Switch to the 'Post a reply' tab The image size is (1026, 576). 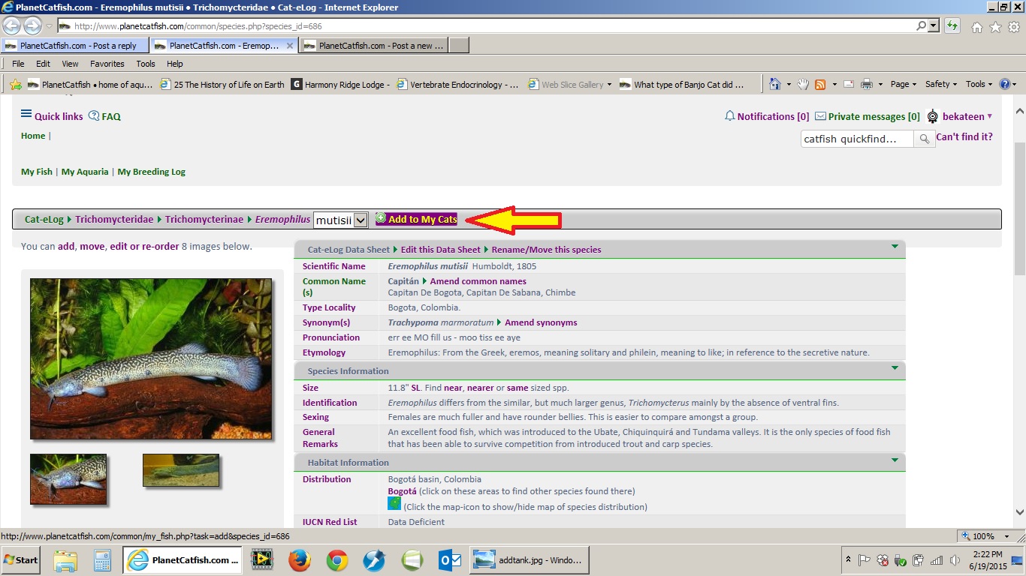click(x=75, y=46)
